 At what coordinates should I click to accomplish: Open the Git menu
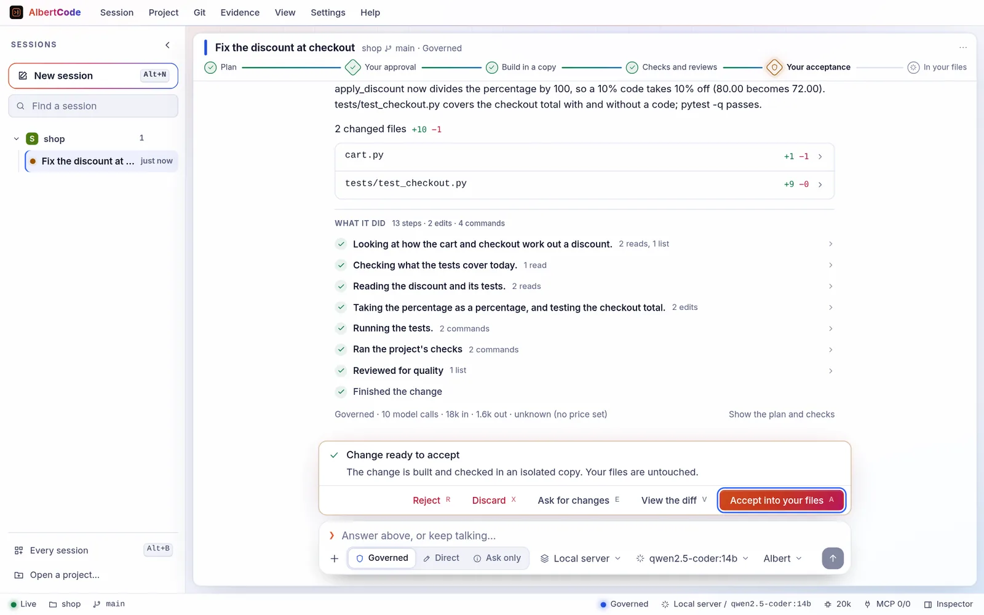coord(199,12)
